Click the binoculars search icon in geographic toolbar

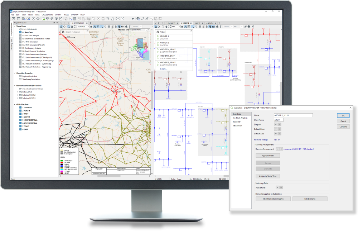[x=95, y=27]
